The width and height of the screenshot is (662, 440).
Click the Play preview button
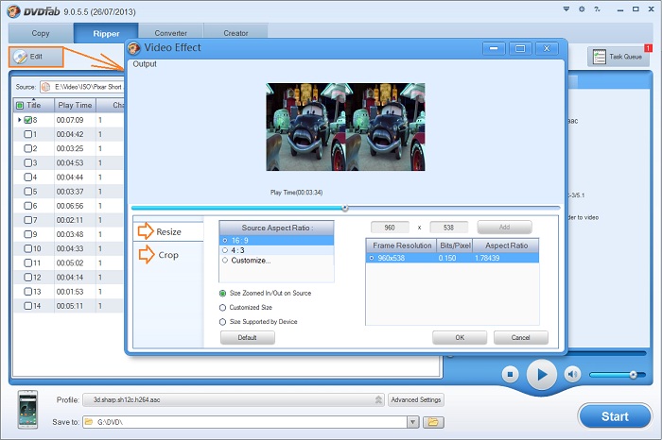click(541, 374)
